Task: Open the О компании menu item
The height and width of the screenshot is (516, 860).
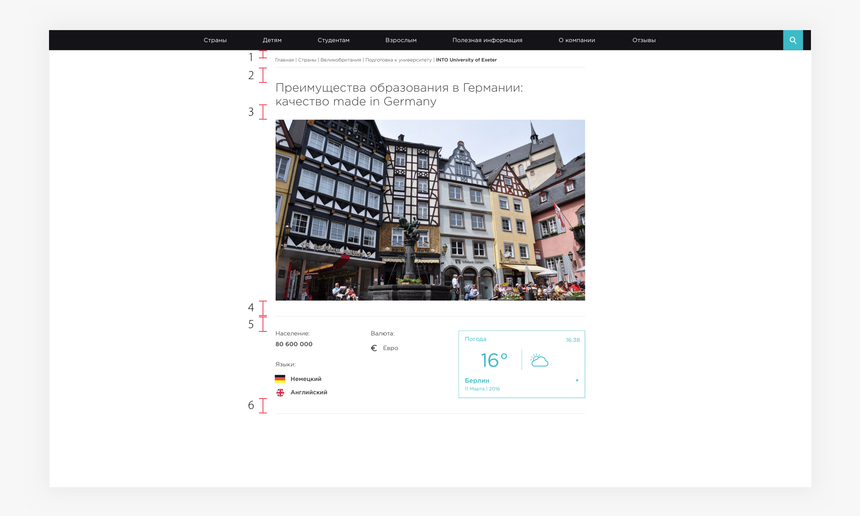Action: click(x=577, y=40)
